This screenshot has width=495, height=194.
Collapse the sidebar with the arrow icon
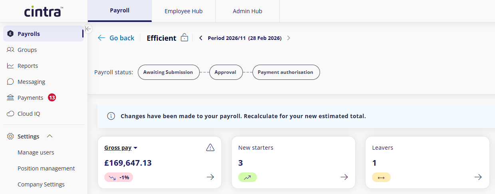point(88,29)
